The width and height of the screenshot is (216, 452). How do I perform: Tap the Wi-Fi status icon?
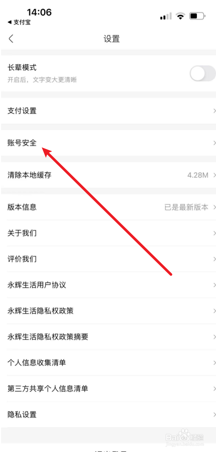point(180,16)
